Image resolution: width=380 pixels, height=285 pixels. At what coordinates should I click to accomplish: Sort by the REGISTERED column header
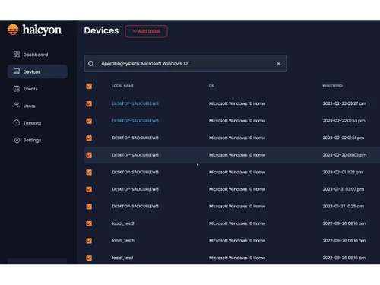(332, 86)
